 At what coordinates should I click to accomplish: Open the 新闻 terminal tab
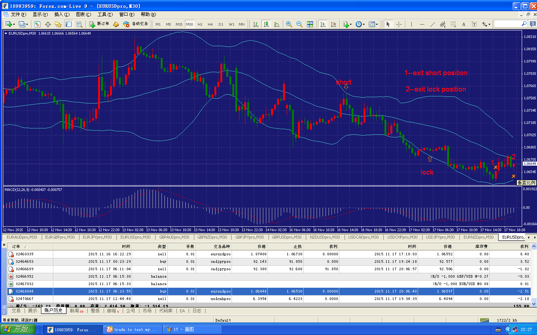76,310
